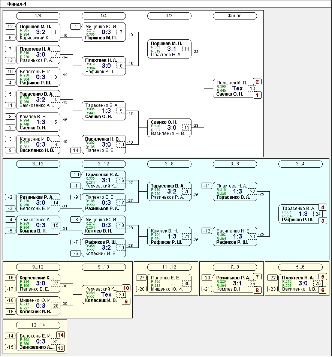Click red place badge 2 beside Поршнев М. П.
The width and height of the screenshot is (332, 357).
pos(257,82)
